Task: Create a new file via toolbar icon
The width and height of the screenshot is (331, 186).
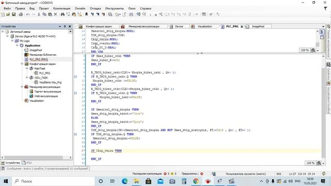Action: point(3,14)
